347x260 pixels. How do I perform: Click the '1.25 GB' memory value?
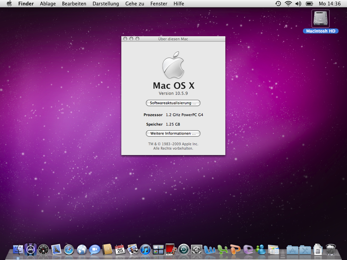click(173, 124)
